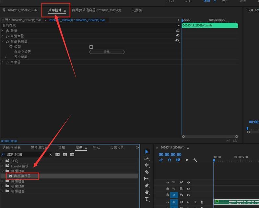Open master clip dropdown beside 主要
The height and width of the screenshot is (208, 259).
pos(45,20)
